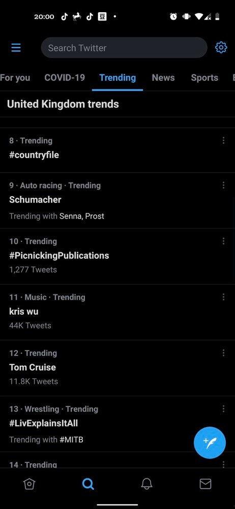Expand options menu for #countryfile trend
This screenshot has height=509, width=235.
(223, 140)
